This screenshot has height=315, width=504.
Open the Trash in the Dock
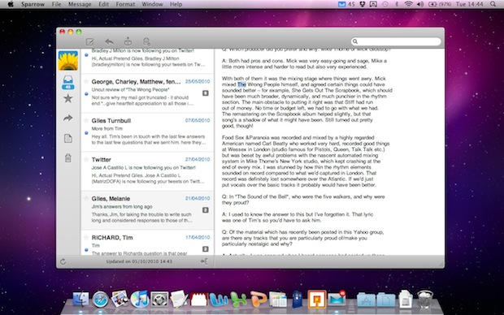click(x=425, y=299)
